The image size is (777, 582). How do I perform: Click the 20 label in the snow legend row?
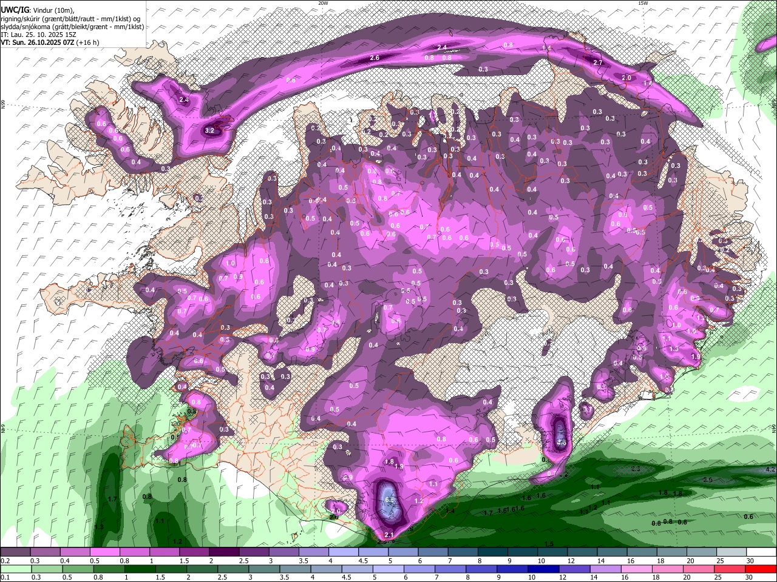(690, 561)
